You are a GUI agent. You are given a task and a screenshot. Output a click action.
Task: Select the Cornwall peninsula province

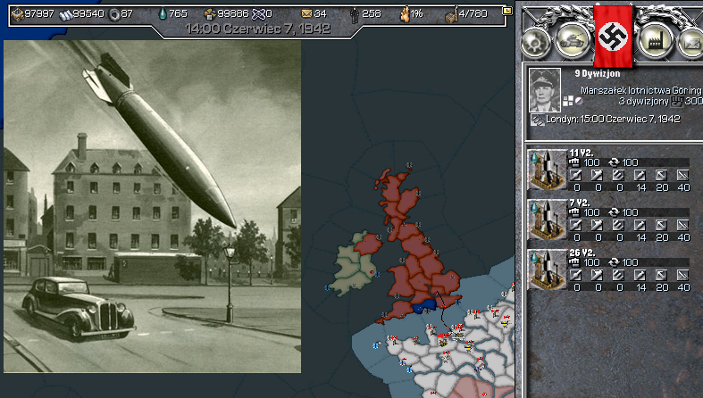tap(395, 312)
